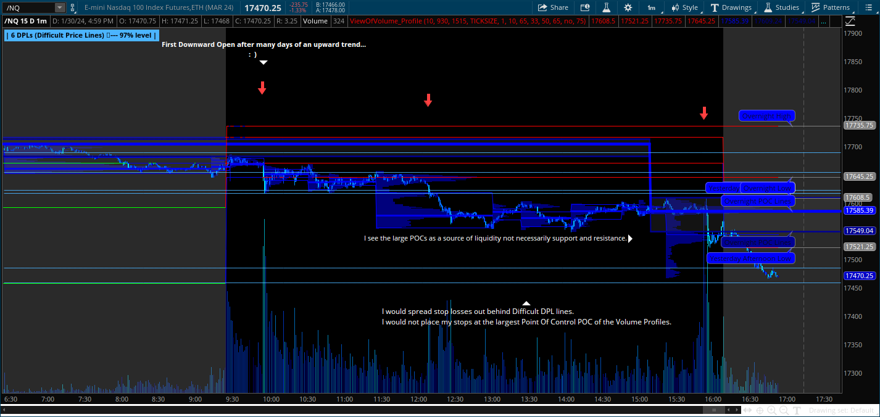Expand the /NQ symbol dropdown arrow
Image resolution: width=880 pixels, height=417 pixels.
59,7
